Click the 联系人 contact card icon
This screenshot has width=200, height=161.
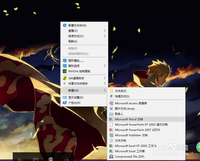click(111, 114)
